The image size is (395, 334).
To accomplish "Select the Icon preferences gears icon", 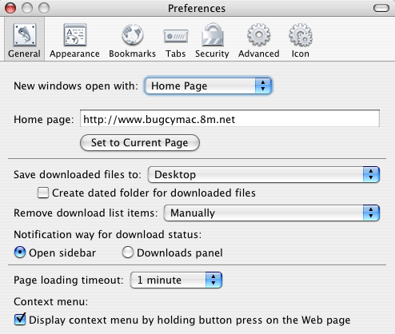I will [x=301, y=35].
